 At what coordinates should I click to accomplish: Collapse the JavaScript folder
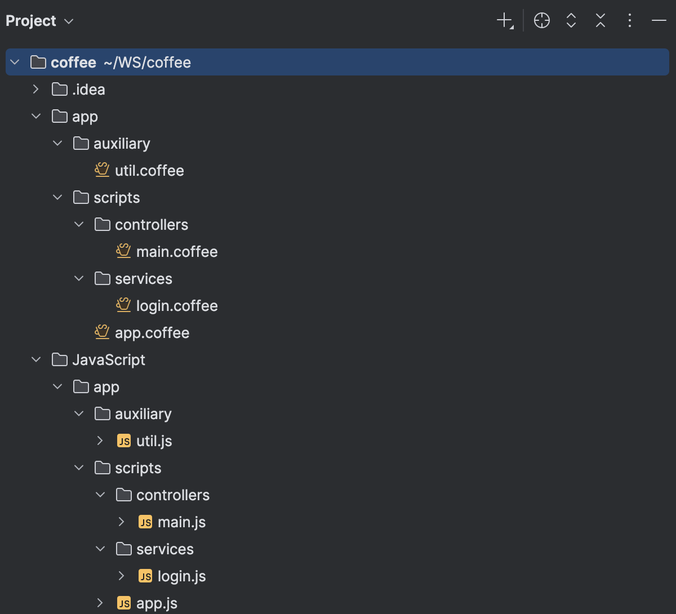pos(35,359)
